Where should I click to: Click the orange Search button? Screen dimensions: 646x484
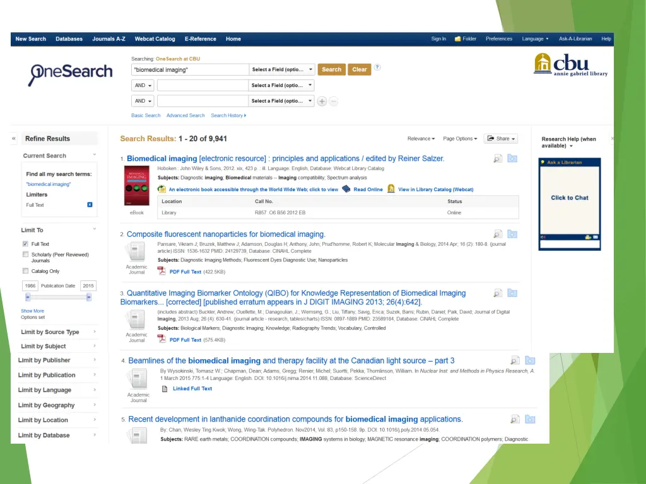[331, 69]
